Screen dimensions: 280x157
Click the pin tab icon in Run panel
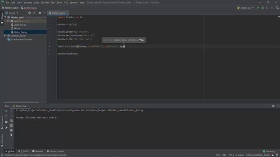tap(6, 128)
